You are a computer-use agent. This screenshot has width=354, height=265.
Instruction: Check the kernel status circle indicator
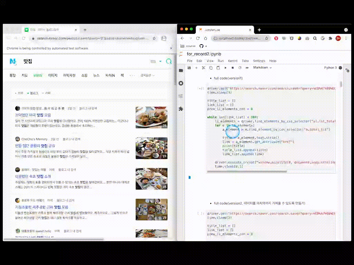tap(340, 68)
